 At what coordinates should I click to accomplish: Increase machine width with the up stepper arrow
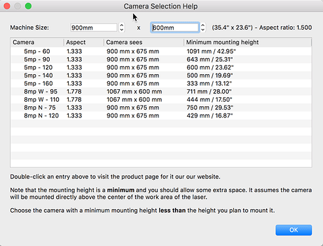click(122, 25)
